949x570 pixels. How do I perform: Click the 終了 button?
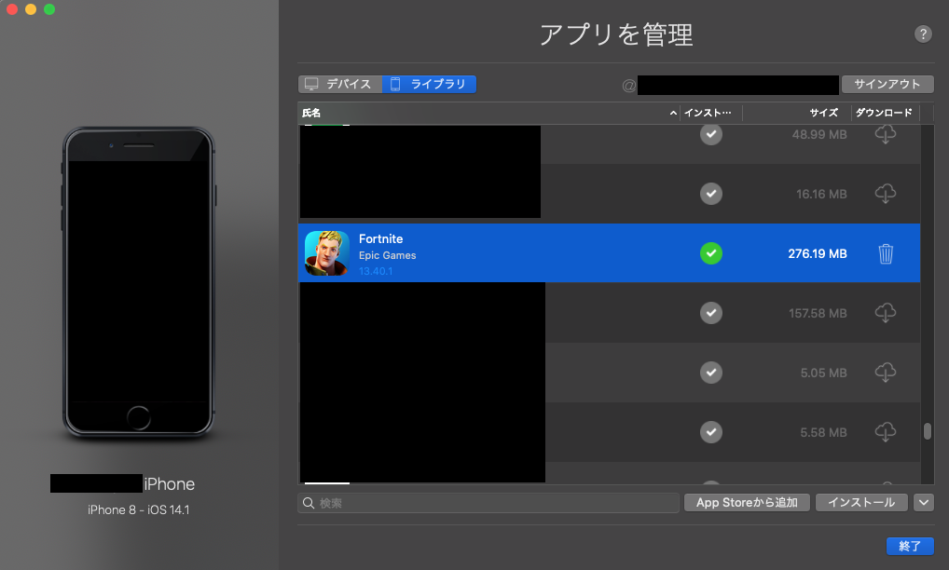point(910,546)
